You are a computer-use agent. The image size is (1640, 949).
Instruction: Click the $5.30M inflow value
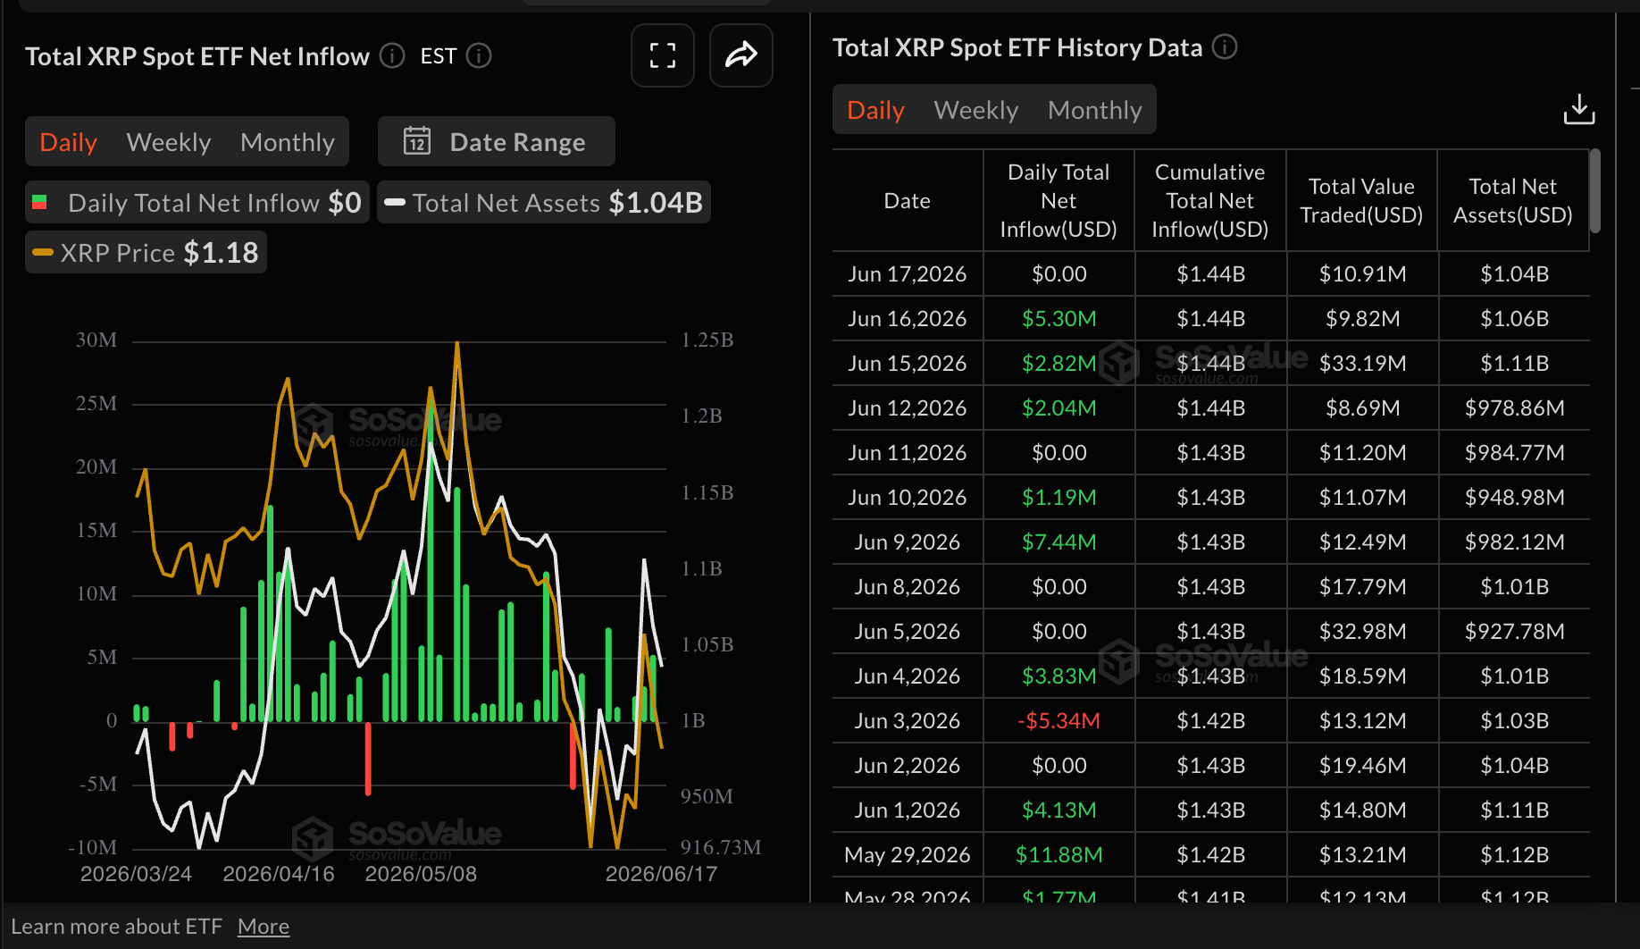1059,319
